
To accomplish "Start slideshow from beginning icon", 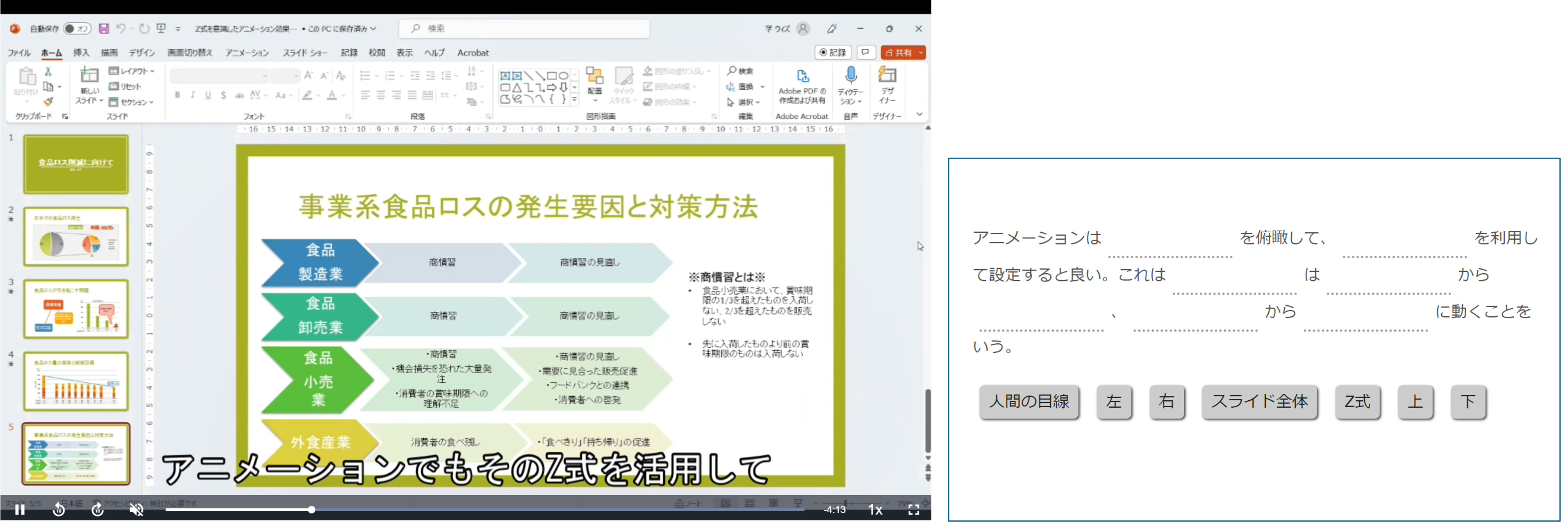I will tap(161, 28).
